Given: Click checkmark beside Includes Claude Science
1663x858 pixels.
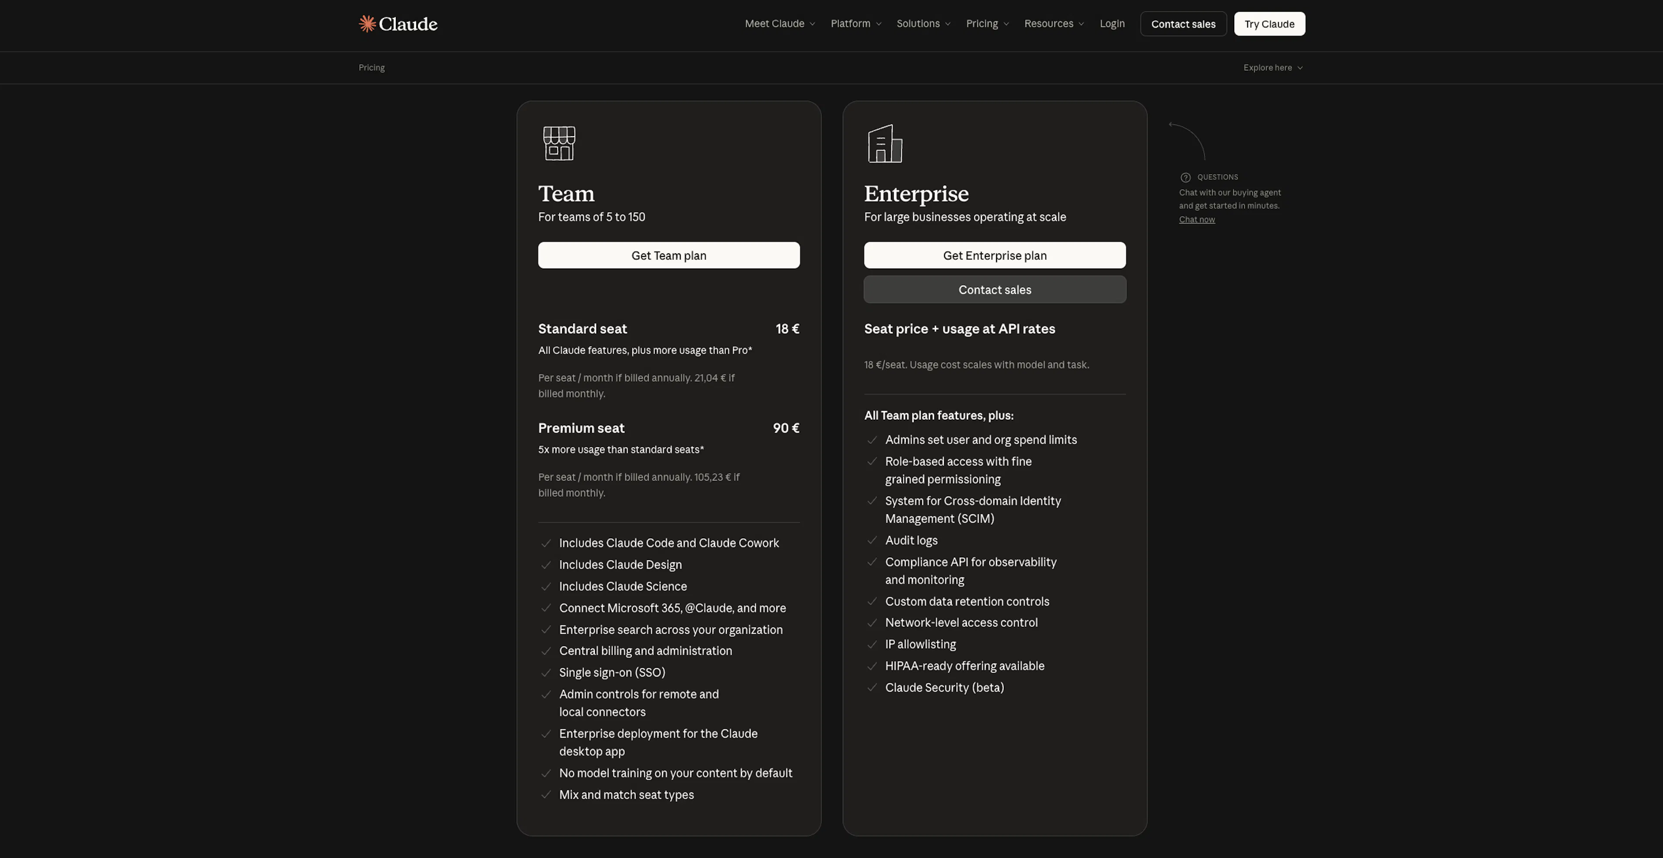Looking at the screenshot, I should coord(546,586).
